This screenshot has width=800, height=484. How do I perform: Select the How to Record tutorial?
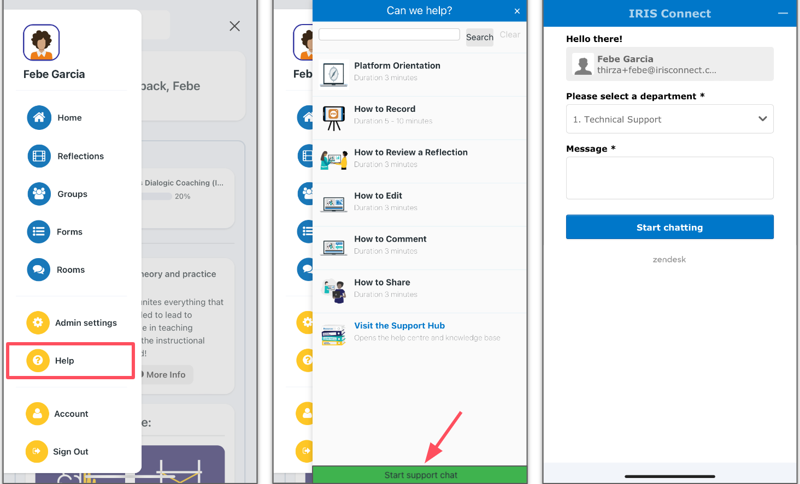pos(385,113)
